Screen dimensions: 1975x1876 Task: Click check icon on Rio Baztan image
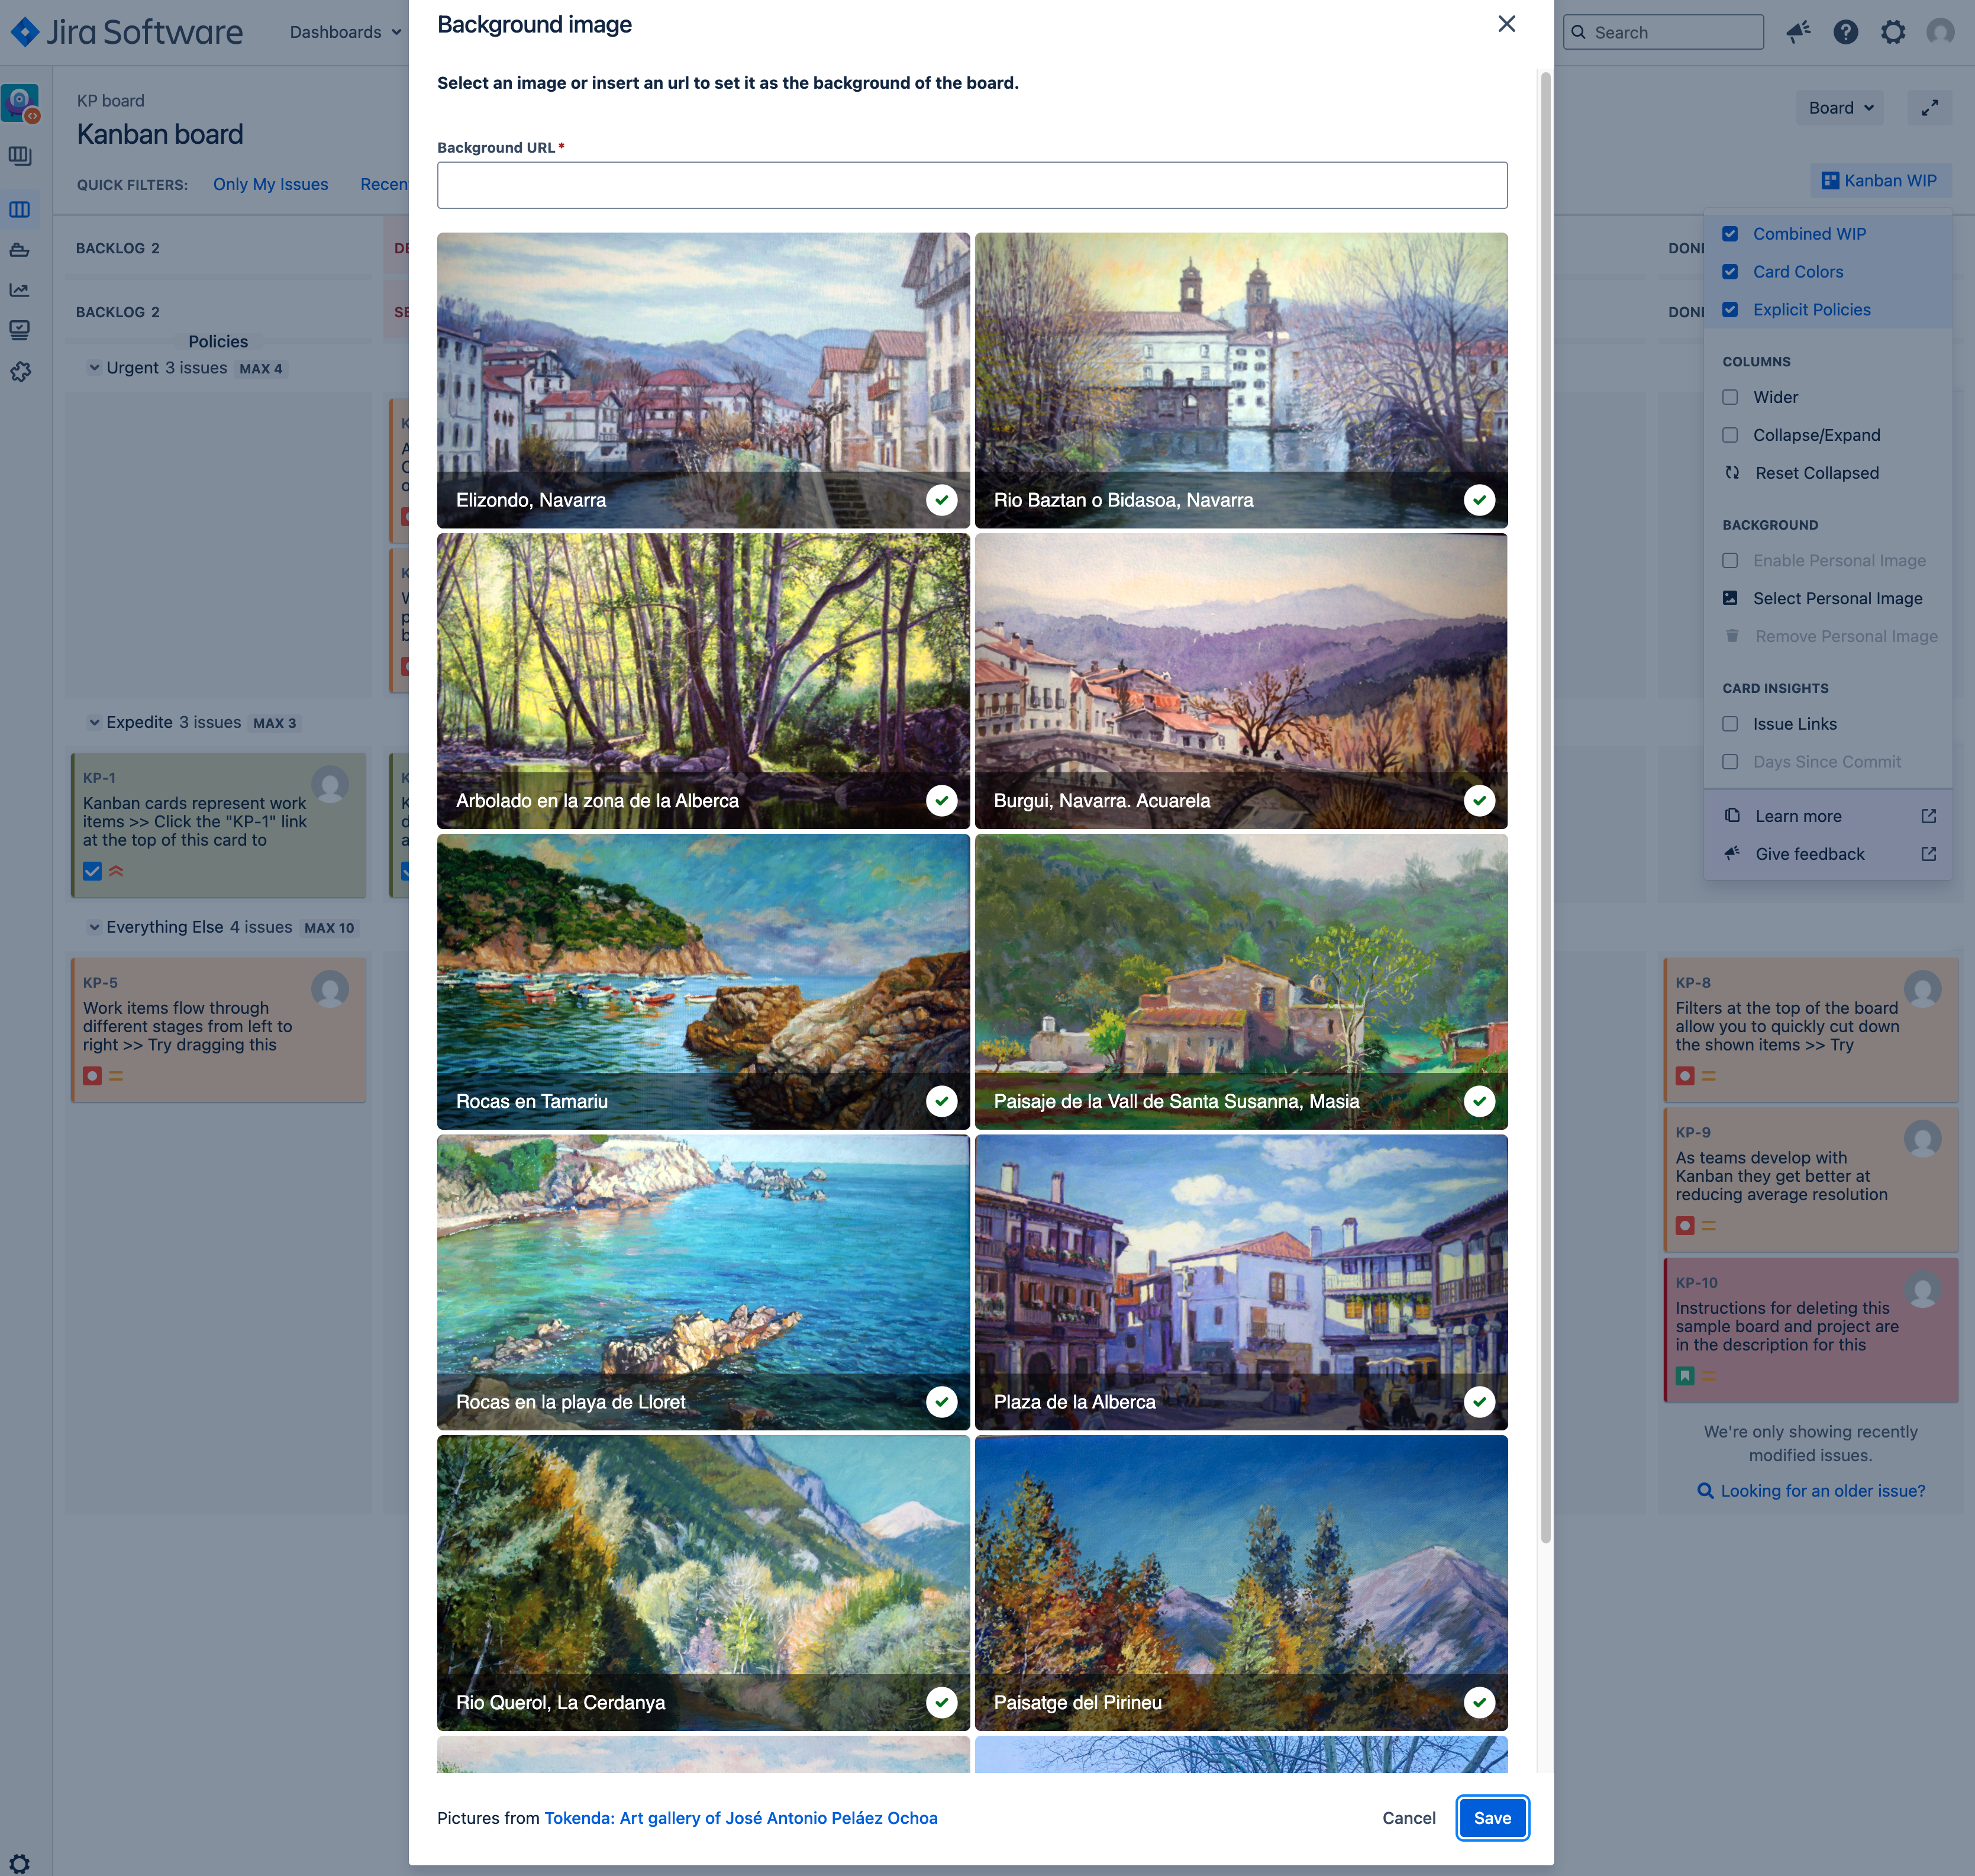[1479, 500]
